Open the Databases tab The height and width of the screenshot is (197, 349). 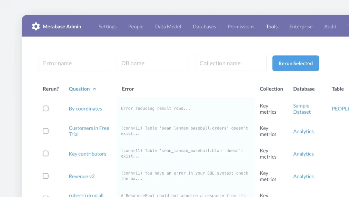204,27
